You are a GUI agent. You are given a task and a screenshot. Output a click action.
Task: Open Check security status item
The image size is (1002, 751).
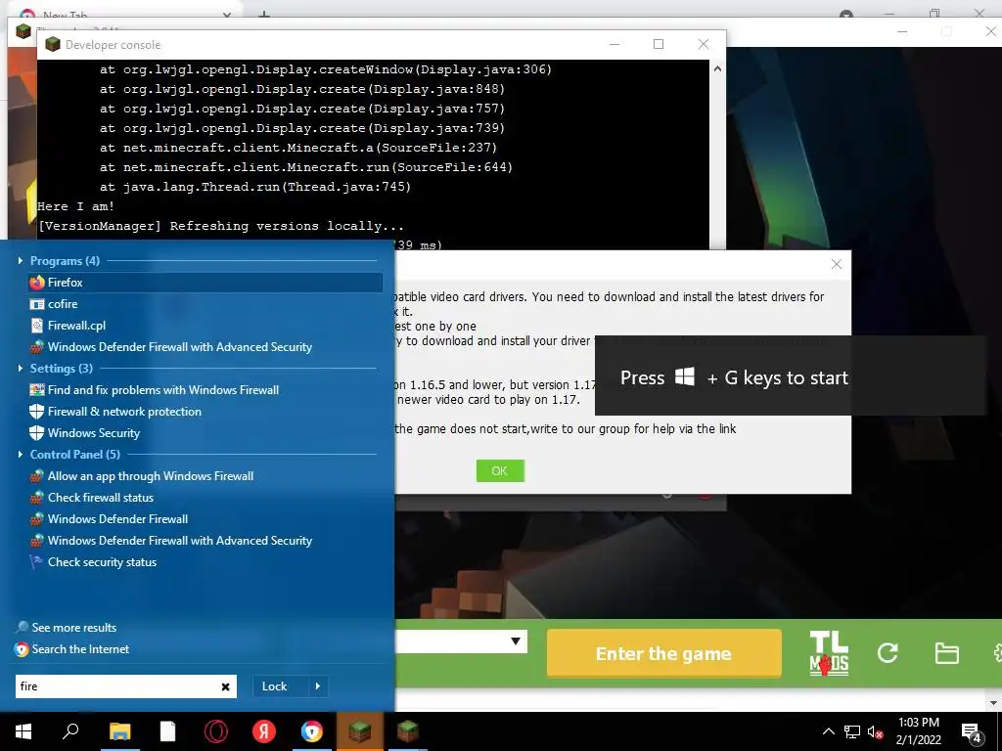[x=93, y=562]
